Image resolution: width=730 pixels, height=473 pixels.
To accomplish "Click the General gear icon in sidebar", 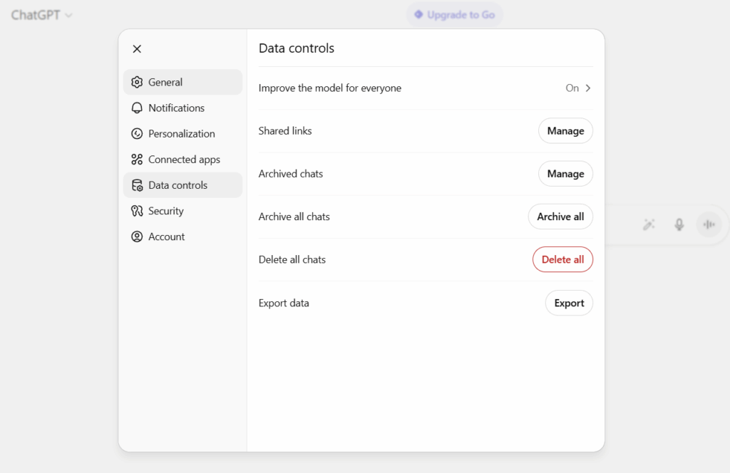I will (x=137, y=82).
